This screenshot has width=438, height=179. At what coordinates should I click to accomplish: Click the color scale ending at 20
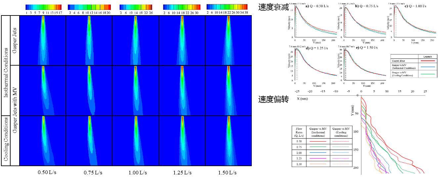[90, 9]
